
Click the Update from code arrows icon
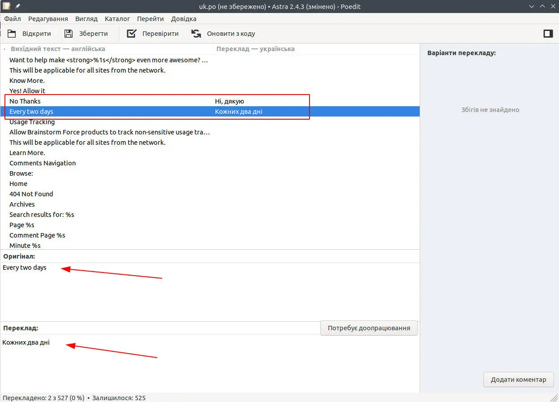[196, 34]
